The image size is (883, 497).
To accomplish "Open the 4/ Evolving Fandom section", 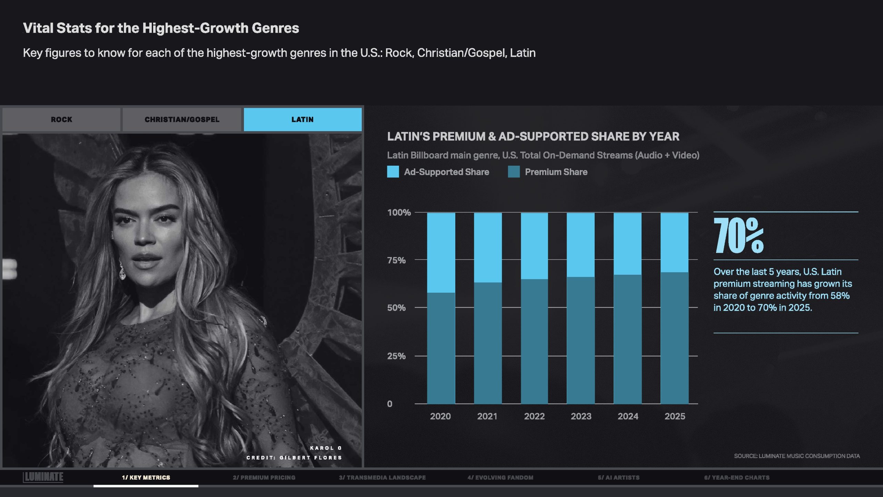I will click(500, 477).
